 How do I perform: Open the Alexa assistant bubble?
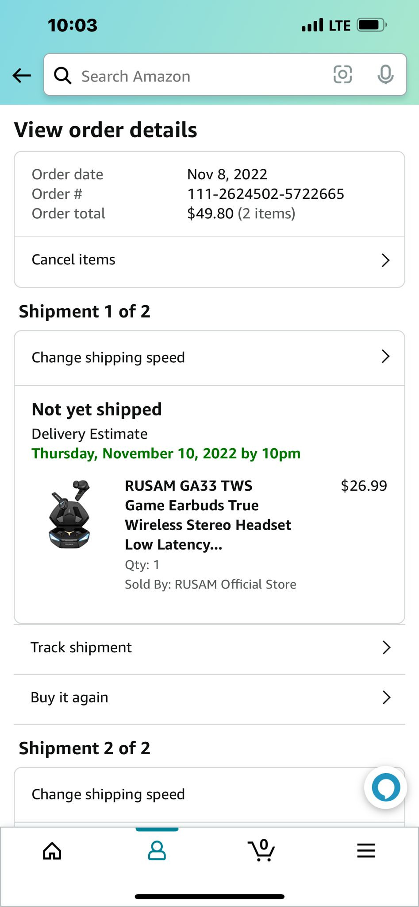point(386,787)
